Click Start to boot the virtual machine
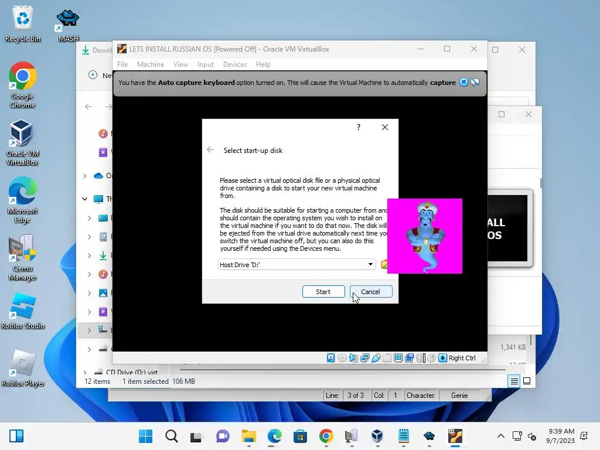This screenshot has height=450, width=600. click(x=323, y=292)
